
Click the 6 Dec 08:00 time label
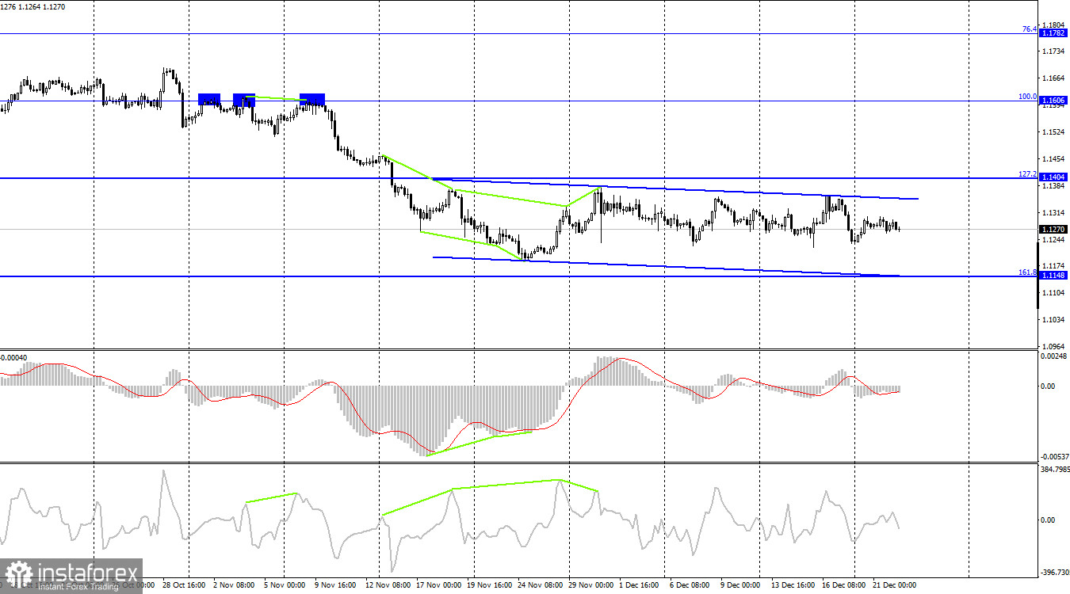tap(690, 585)
